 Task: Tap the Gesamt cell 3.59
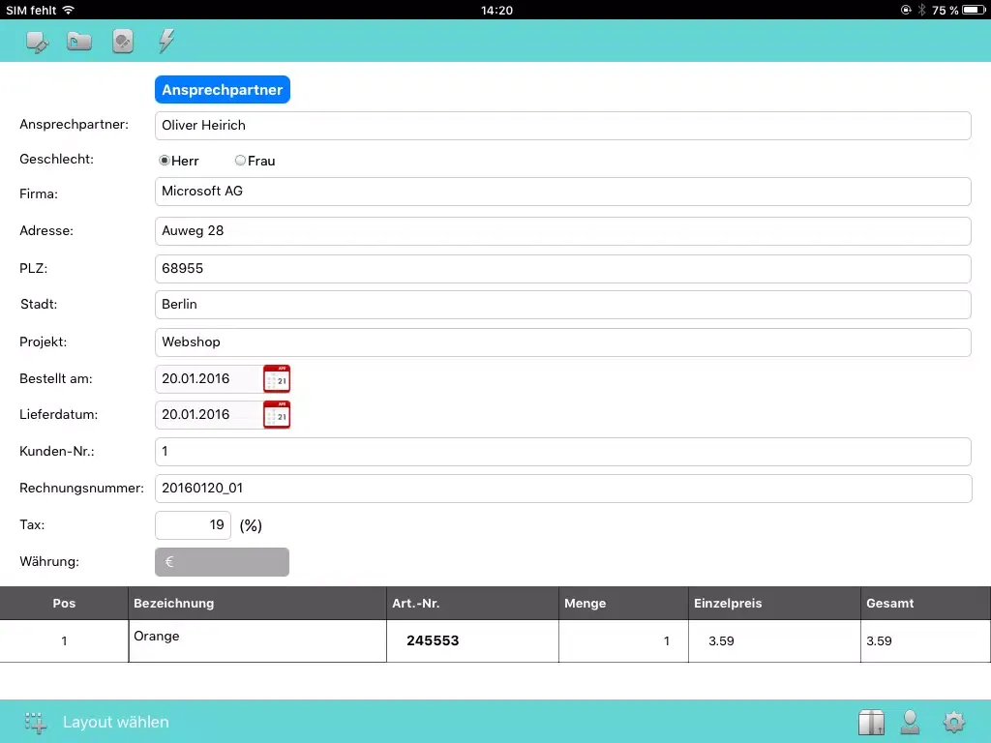pyautogui.click(x=925, y=641)
